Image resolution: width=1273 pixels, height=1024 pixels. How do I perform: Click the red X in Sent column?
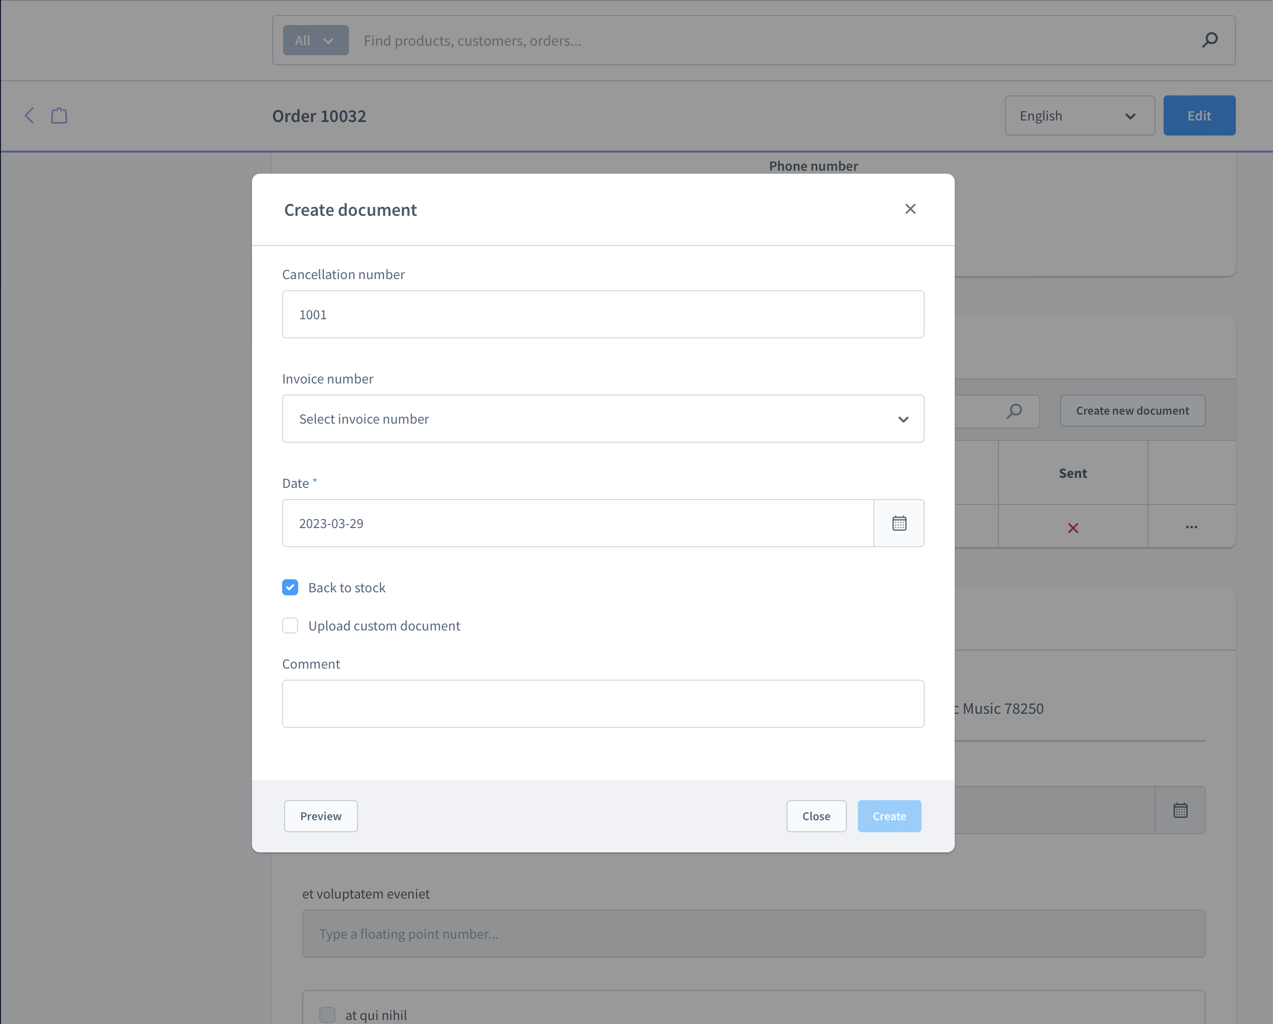click(x=1073, y=528)
